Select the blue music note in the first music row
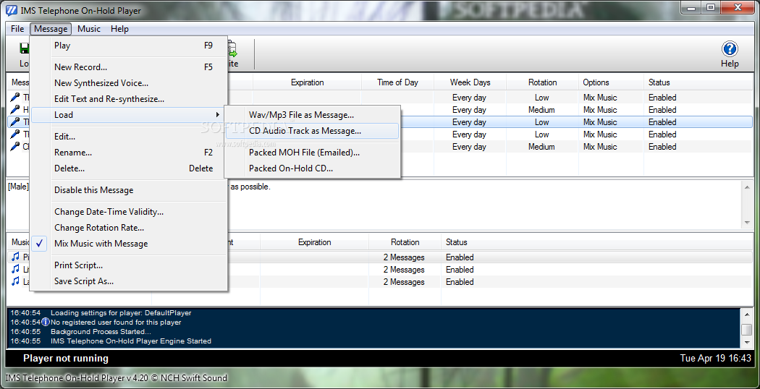Screen dimensions: 760x389 pos(15,257)
